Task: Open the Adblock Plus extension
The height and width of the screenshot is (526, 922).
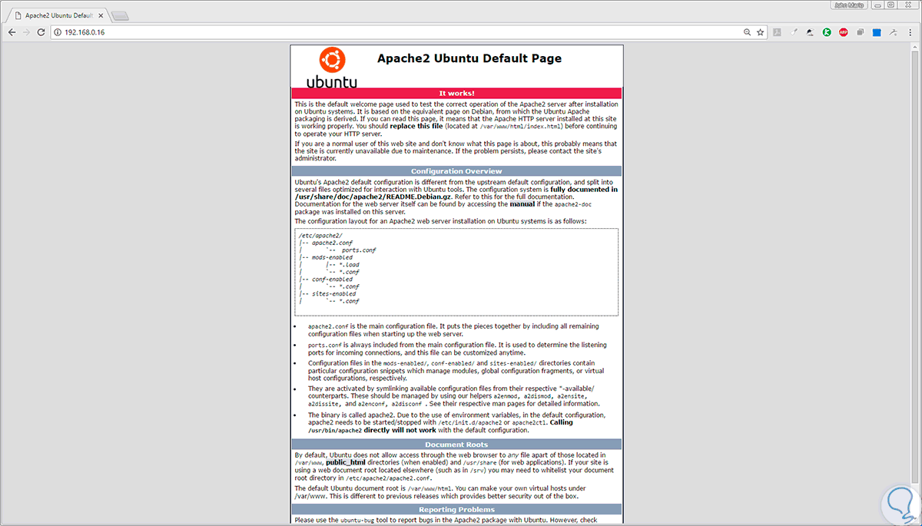Action: coord(844,32)
